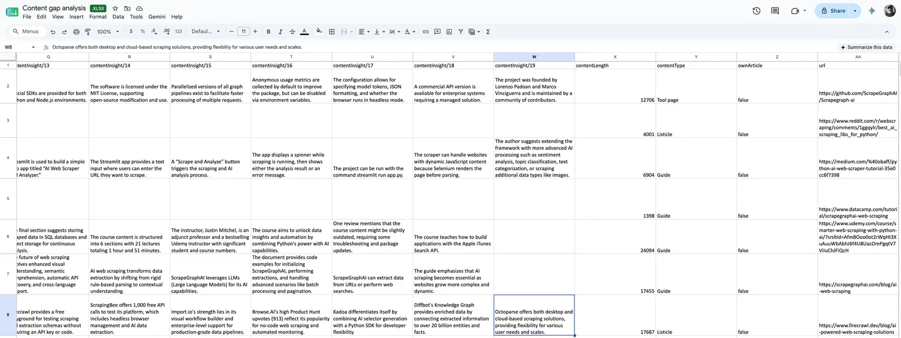The image size is (901, 338).
Task: Activate the Paint format roller tool
Action: click(x=87, y=32)
